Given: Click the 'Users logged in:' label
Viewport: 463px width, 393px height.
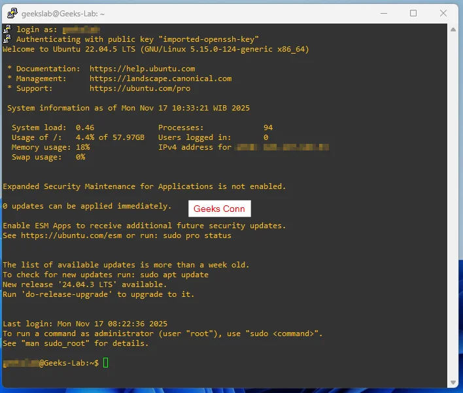Looking at the screenshot, I should click(x=195, y=137).
